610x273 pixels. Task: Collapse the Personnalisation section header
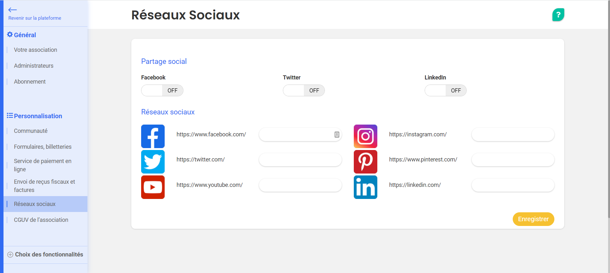click(35, 116)
